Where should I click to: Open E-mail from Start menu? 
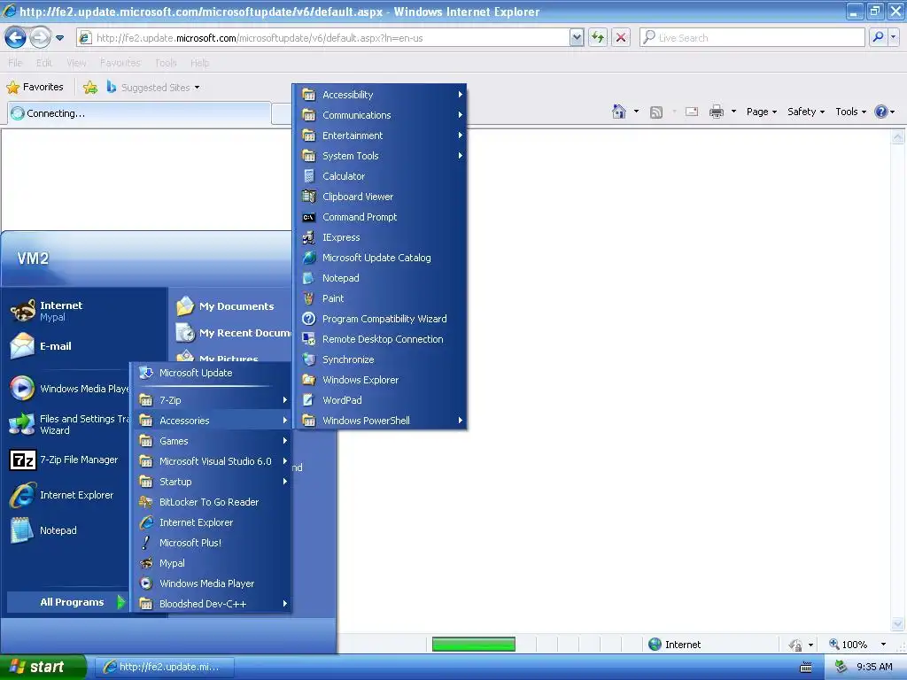(x=84, y=346)
